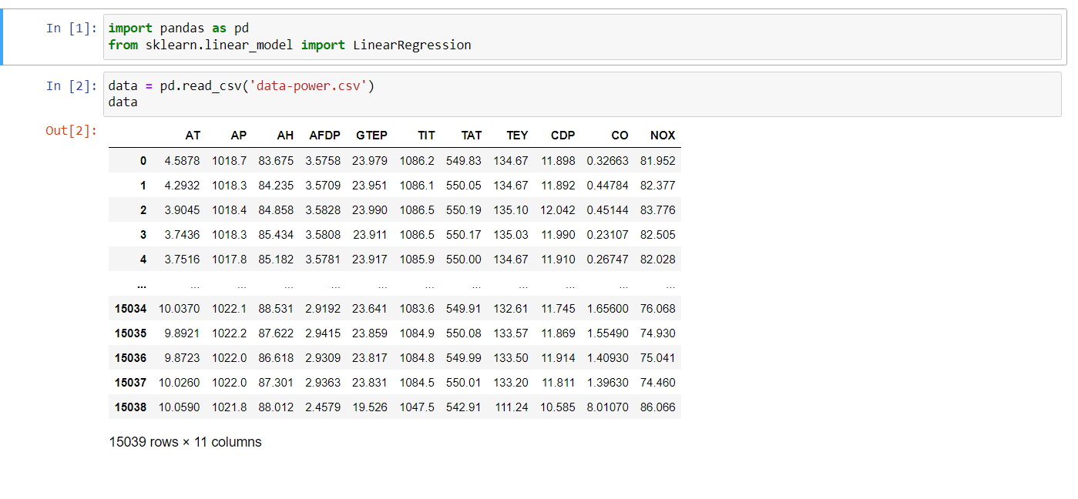Image resolution: width=1078 pixels, height=499 pixels.
Task: Click the TAT column header
Action: pyautogui.click(x=472, y=136)
